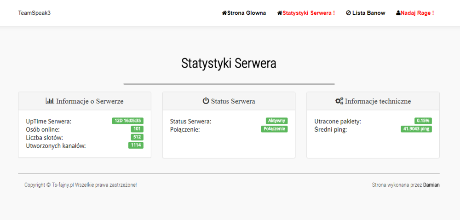
Task: Click the UpTime Serwera: label
Action: [49, 122]
